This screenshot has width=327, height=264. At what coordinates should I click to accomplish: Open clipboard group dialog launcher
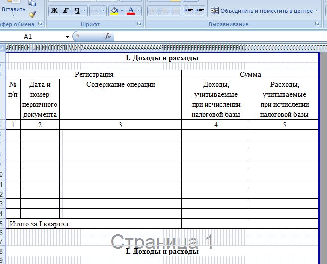[x=40, y=24]
